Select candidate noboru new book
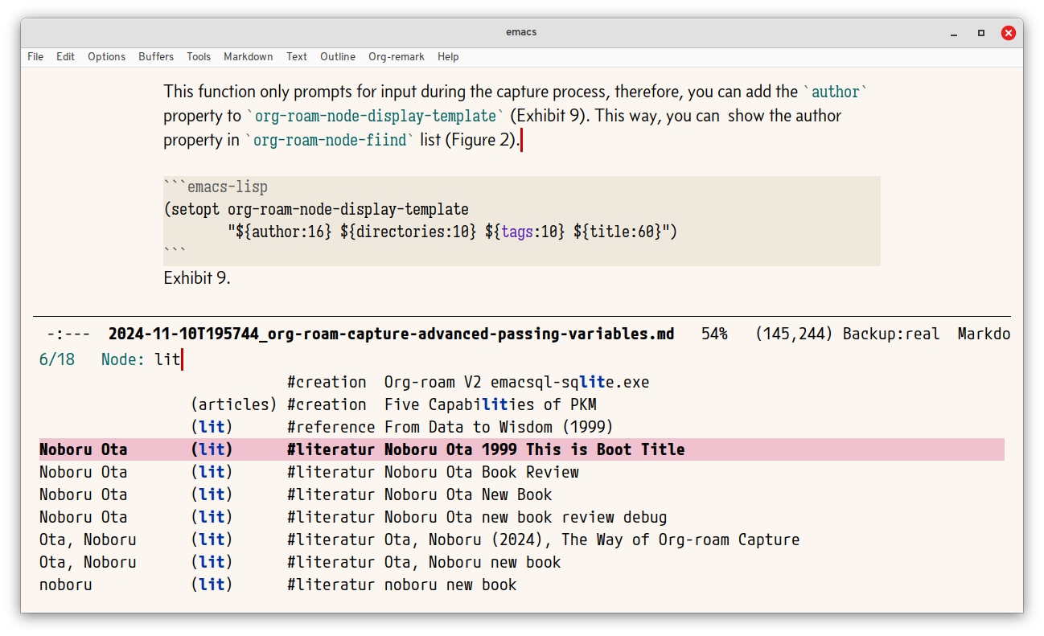Viewport: 1044px width, 636px height. (x=521, y=585)
